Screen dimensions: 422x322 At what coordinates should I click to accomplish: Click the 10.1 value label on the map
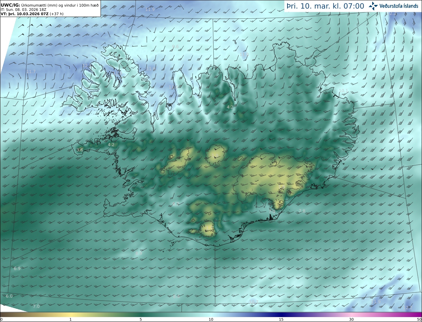coord(344,91)
